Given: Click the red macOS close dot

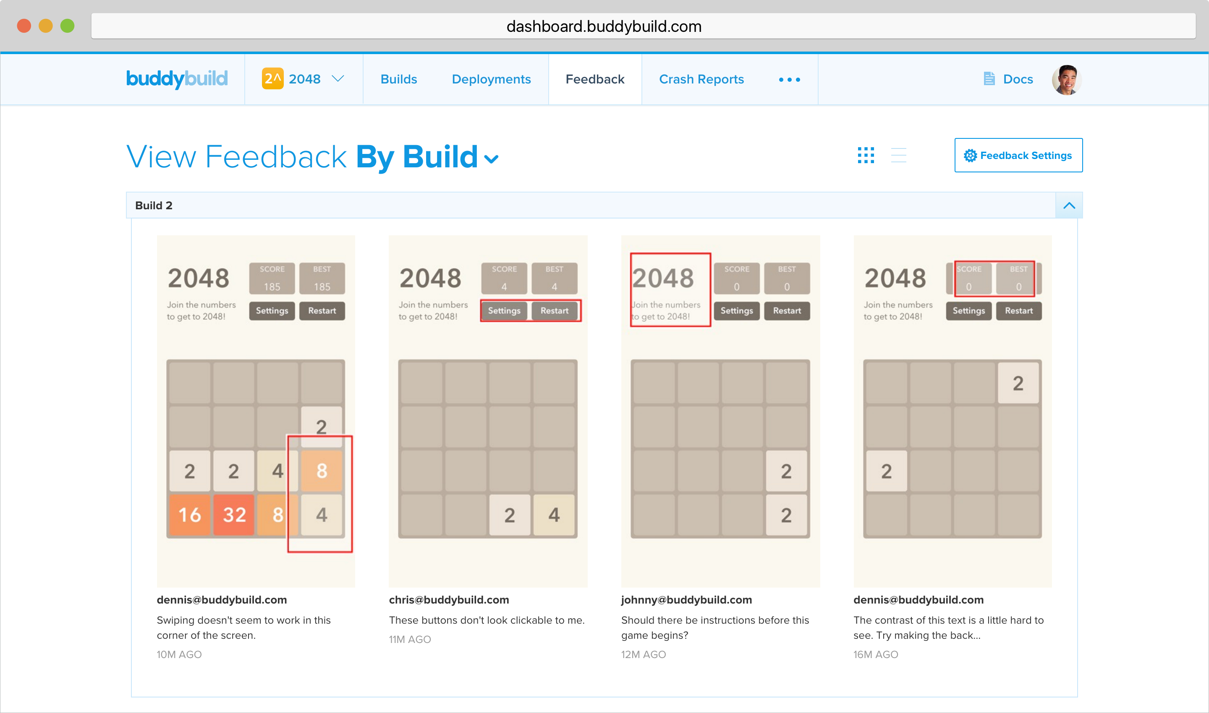Looking at the screenshot, I should (x=24, y=26).
